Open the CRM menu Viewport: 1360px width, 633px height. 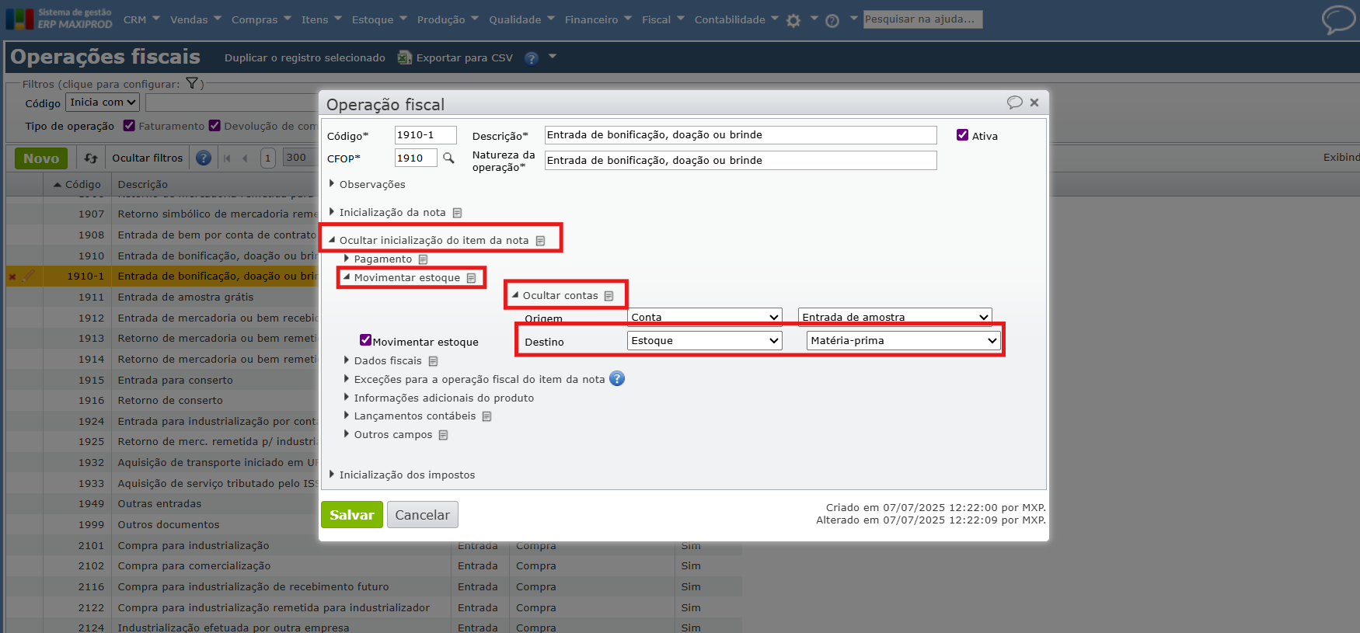point(141,19)
